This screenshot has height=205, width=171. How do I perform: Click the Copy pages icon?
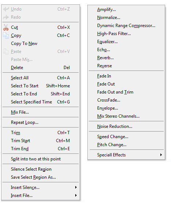point(6,35)
